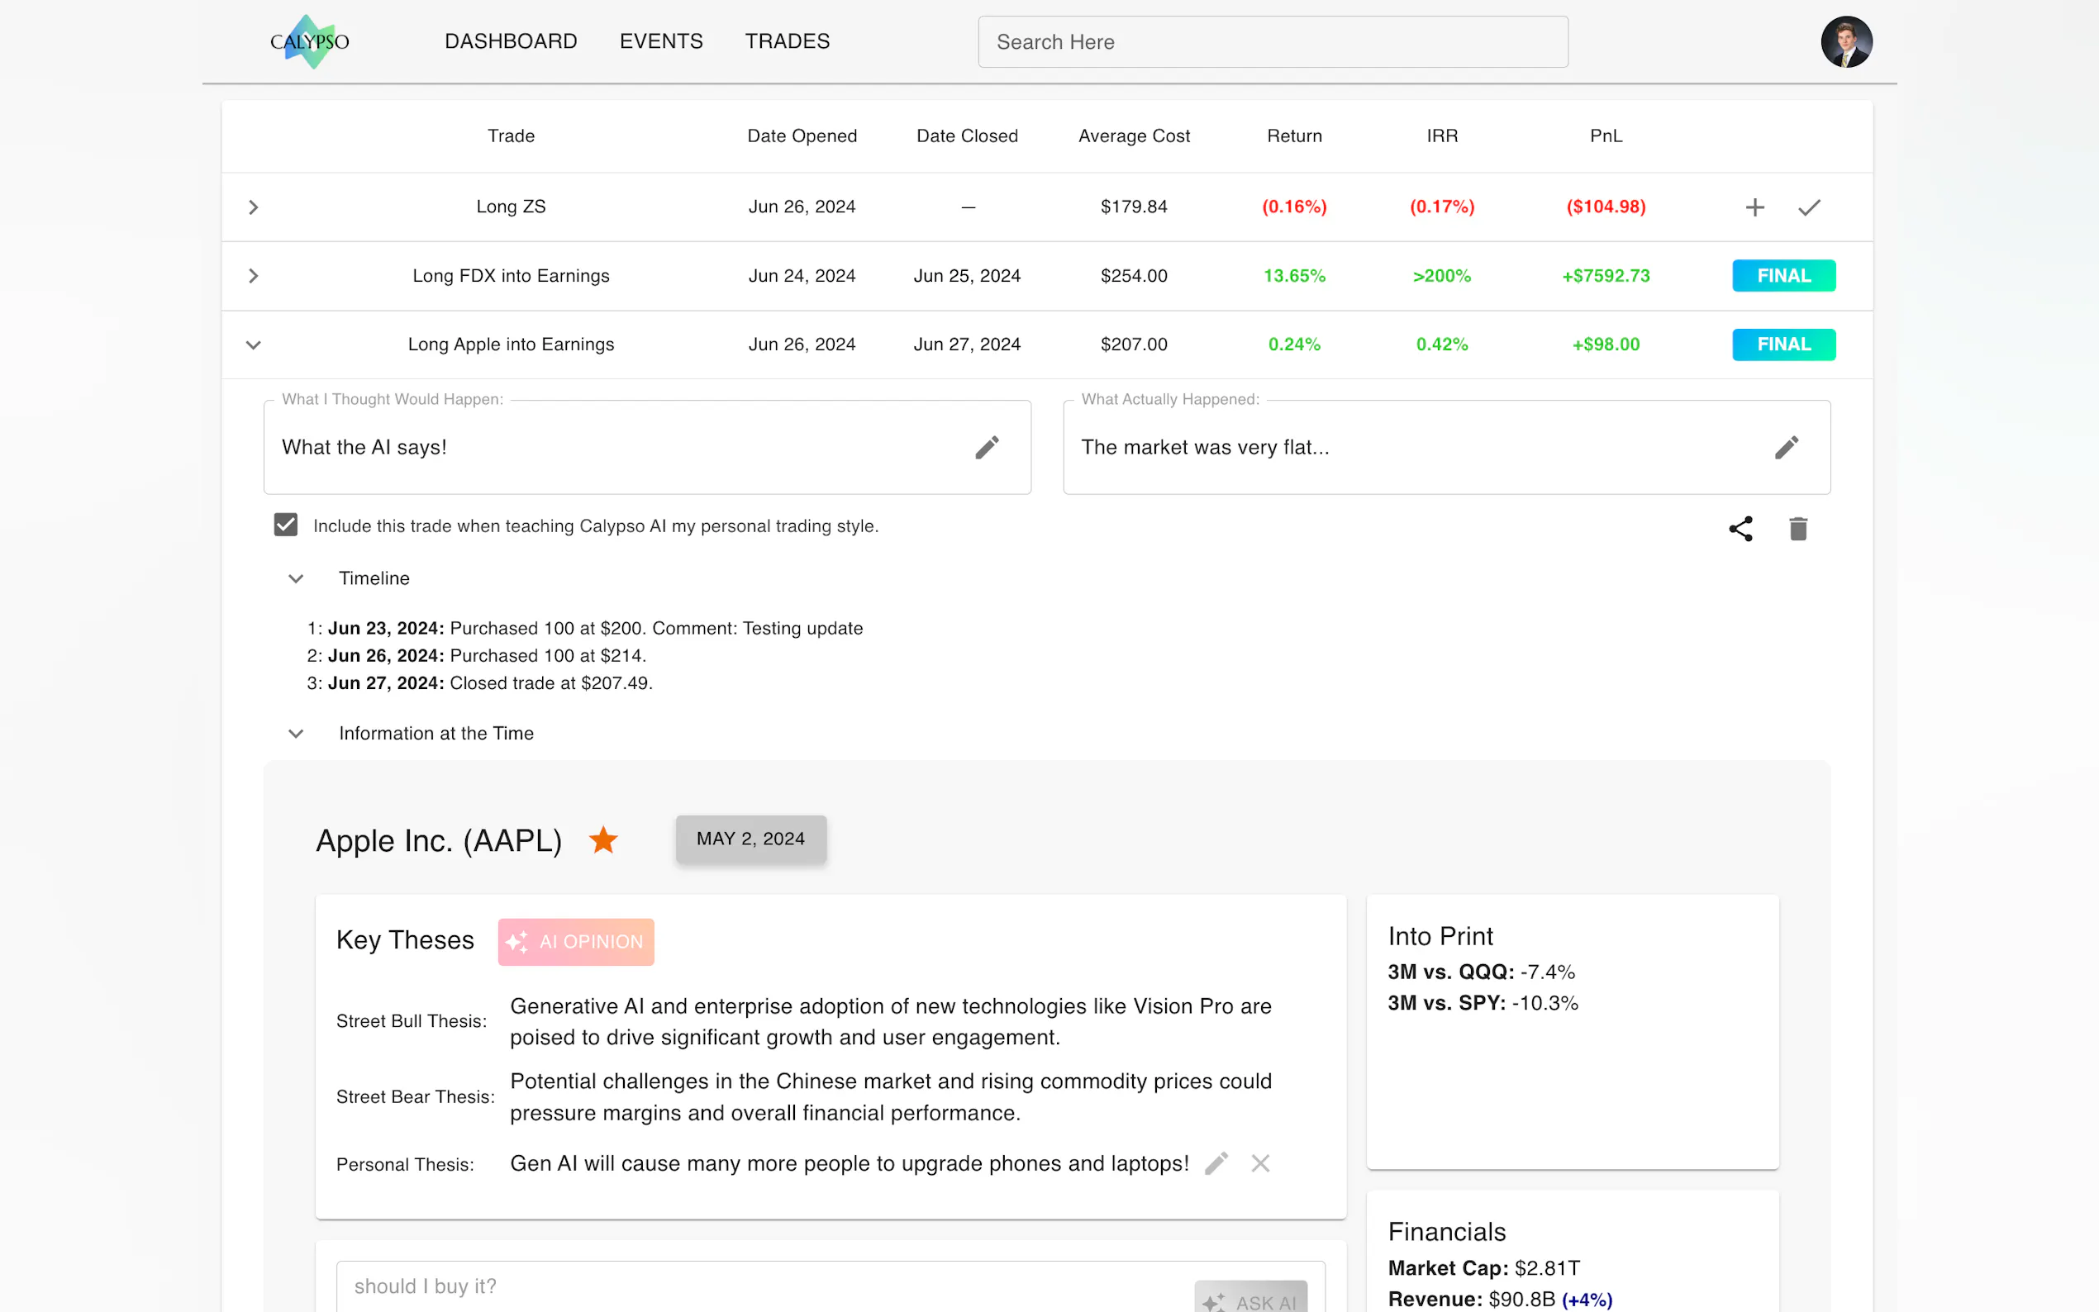Edit the What I Thought Would Happen note

[x=987, y=447]
